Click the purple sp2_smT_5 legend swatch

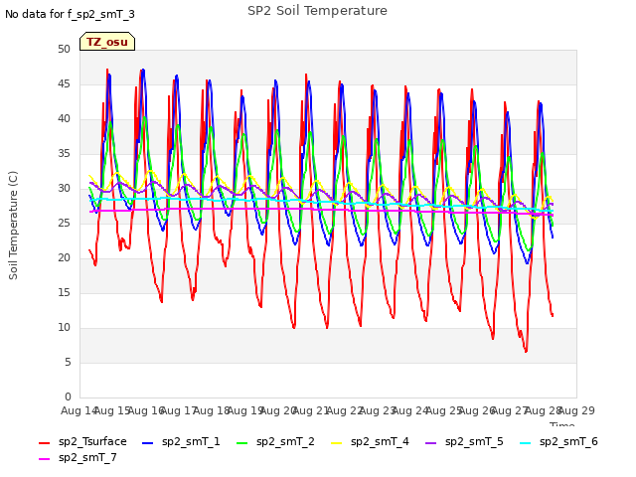coord(430,443)
